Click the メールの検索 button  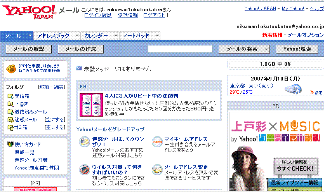click(x=242, y=49)
